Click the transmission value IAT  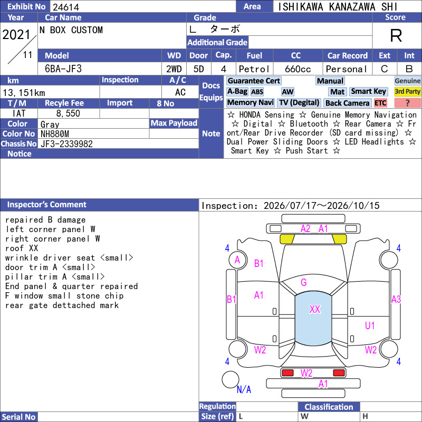(x=19, y=113)
